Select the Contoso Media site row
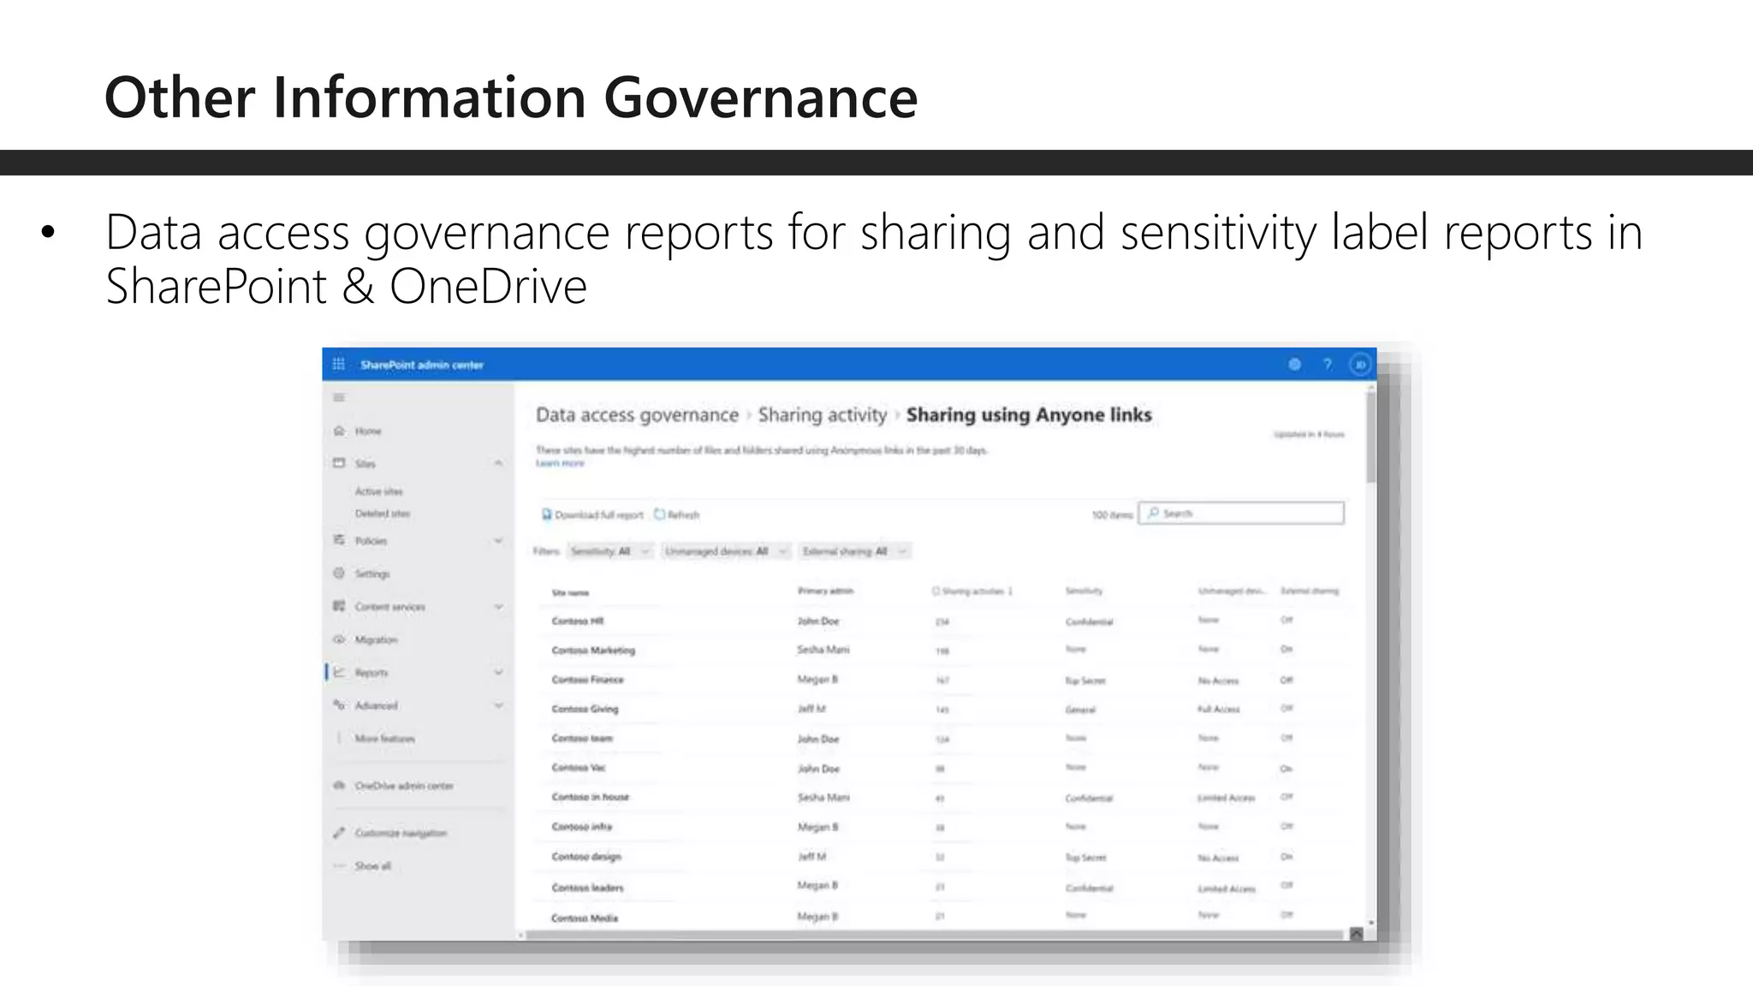The image size is (1753, 986). click(941, 917)
